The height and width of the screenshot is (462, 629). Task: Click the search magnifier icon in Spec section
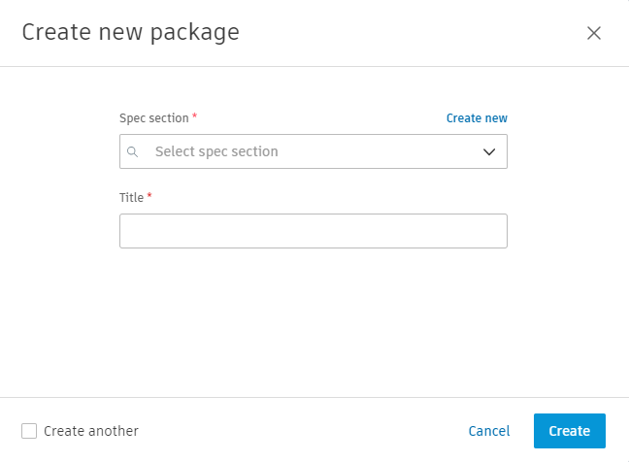(133, 152)
